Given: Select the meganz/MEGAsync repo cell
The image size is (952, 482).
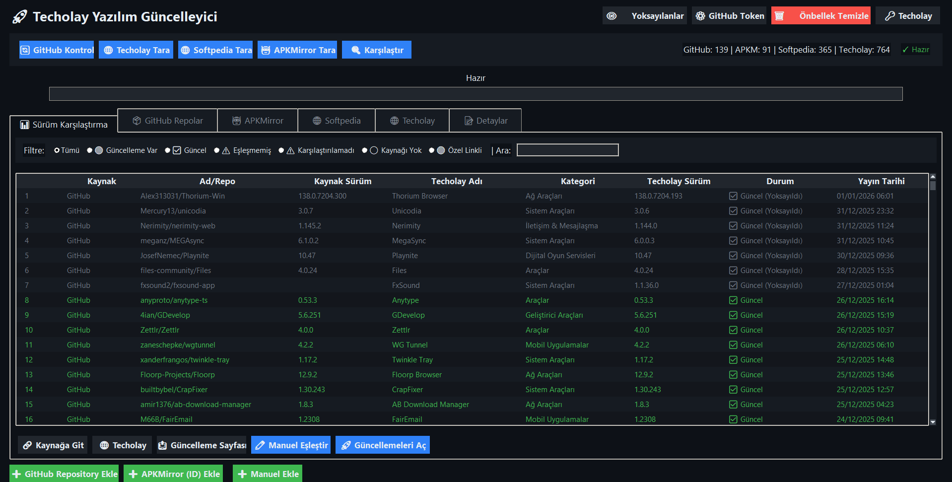Looking at the screenshot, I should 172,241.
